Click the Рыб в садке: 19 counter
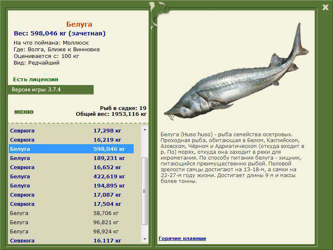Viewport: 333px width, 250px height. (123, 108)
